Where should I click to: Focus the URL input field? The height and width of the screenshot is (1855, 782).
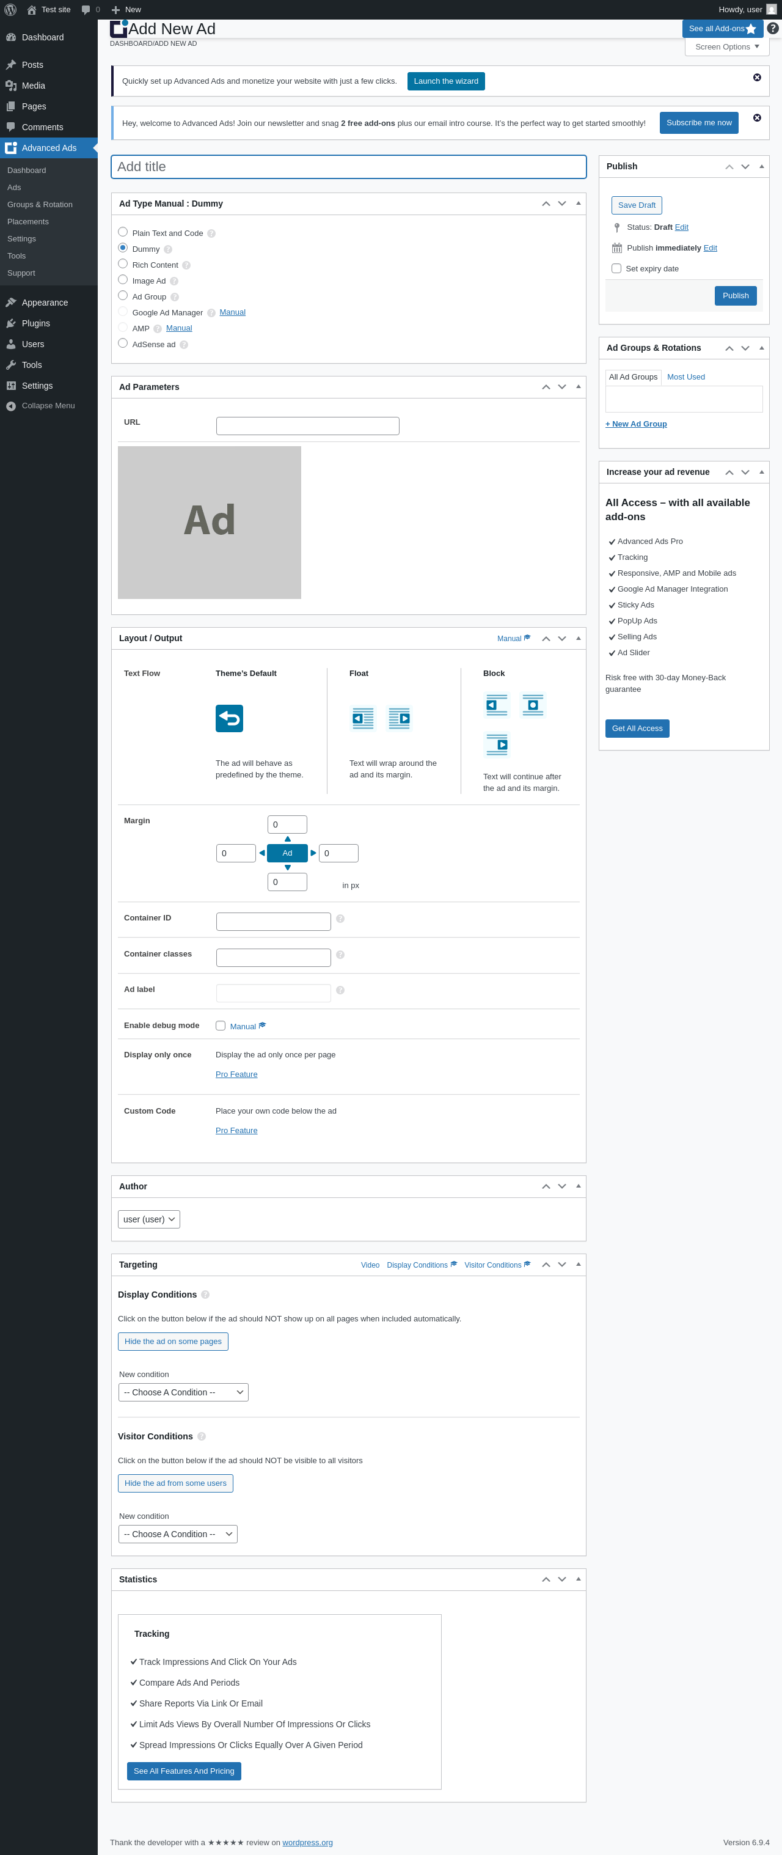click(x=307, y=425)
